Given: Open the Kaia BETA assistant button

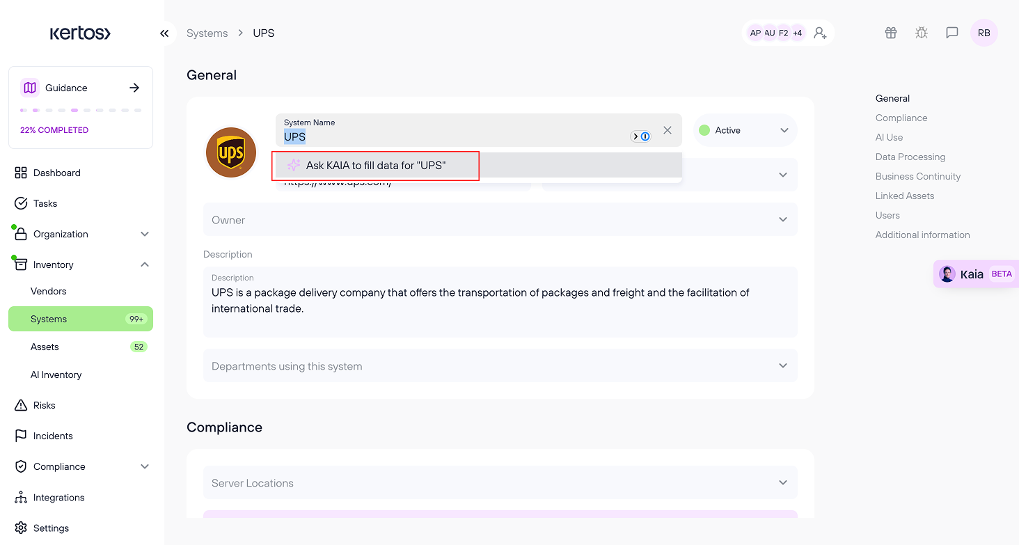Looking at the screenshot, I should coord(976,274).
